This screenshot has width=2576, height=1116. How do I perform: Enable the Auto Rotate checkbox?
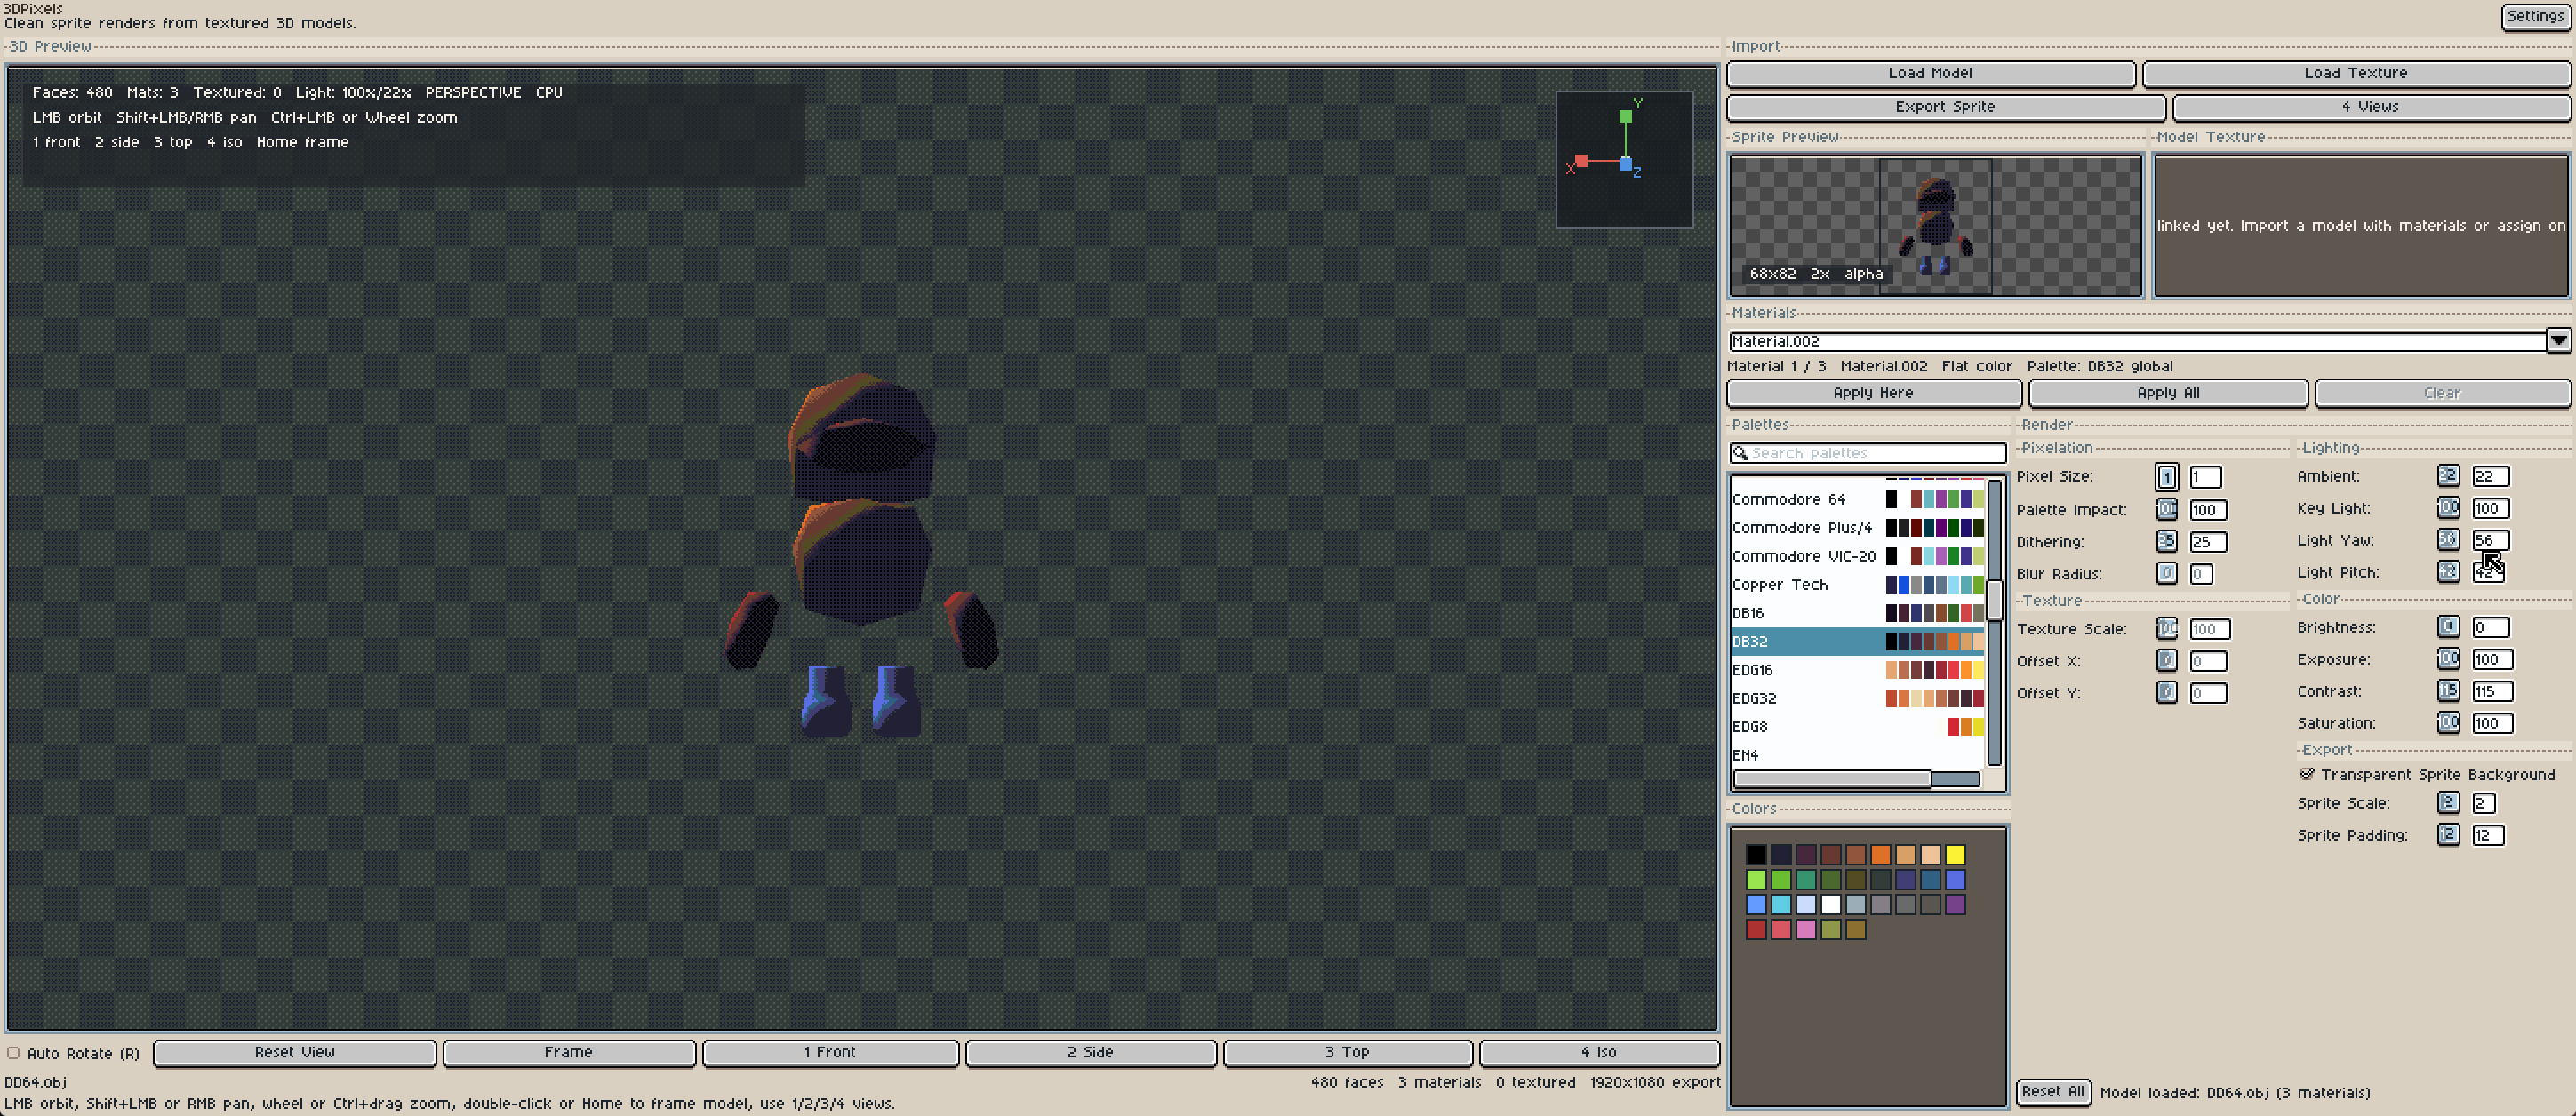click(x=14, y=1052)
